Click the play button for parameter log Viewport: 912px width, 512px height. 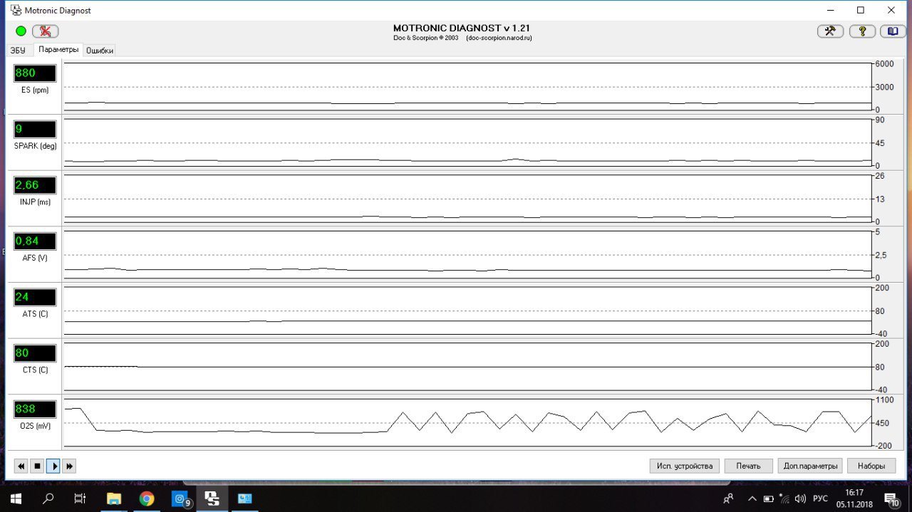(53, 466)
